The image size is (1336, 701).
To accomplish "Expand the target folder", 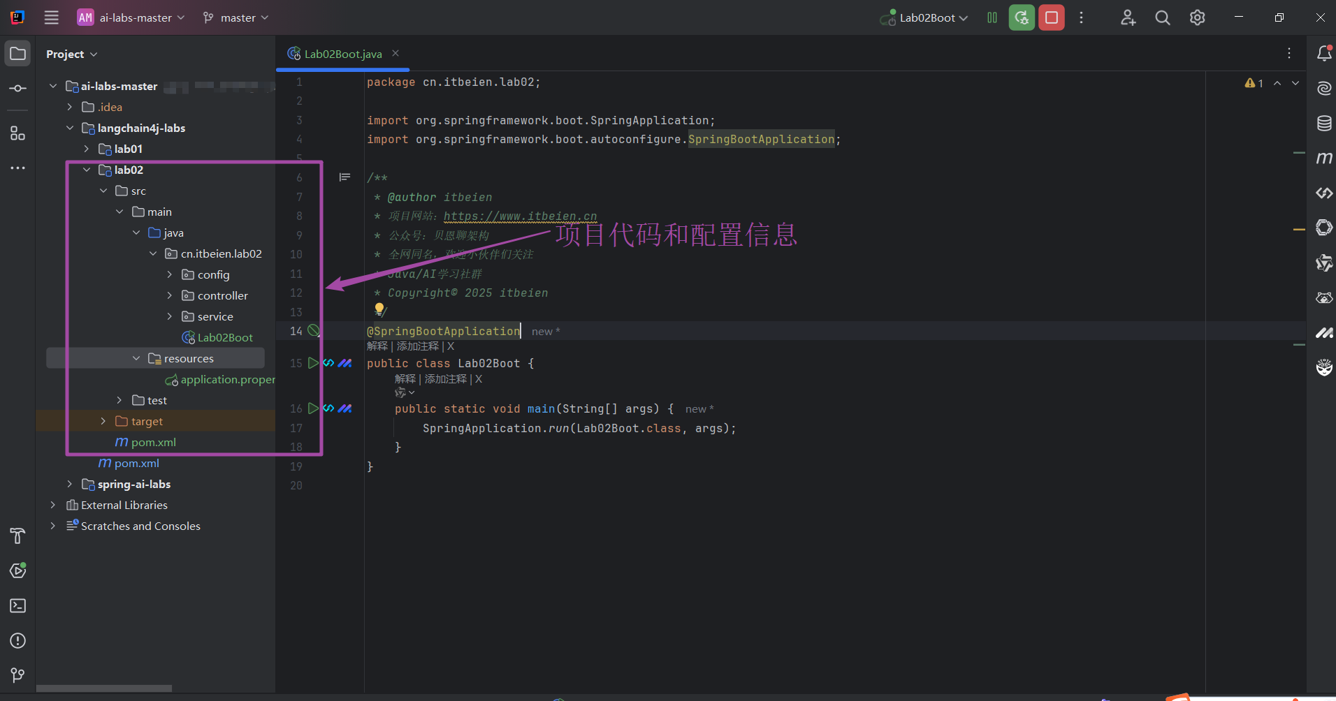I will pos(103,421).
